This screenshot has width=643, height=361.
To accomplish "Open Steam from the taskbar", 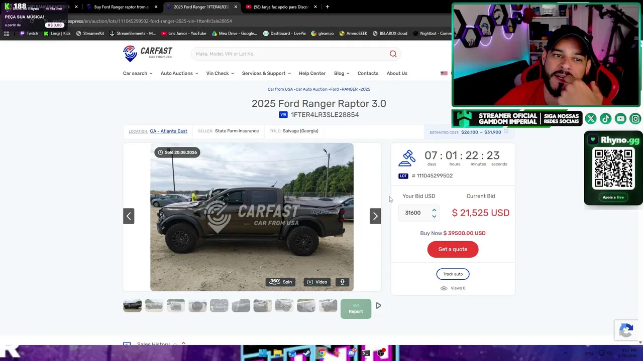I will point(306,353).
